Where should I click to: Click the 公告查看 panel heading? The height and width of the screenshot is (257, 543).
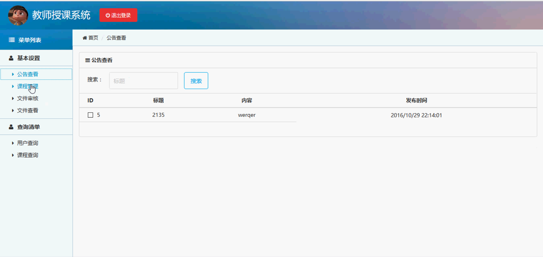coord(102,60)
